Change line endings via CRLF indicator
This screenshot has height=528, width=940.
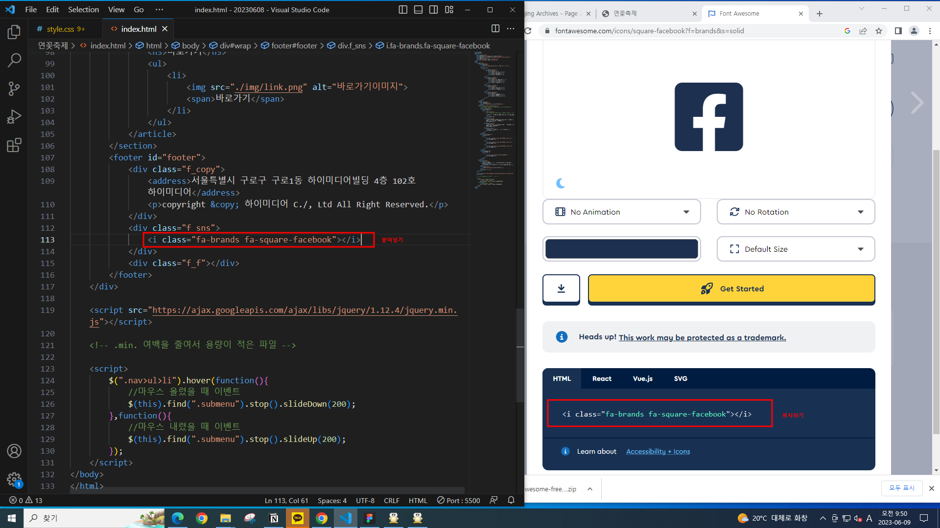click(x=392, y=500)
